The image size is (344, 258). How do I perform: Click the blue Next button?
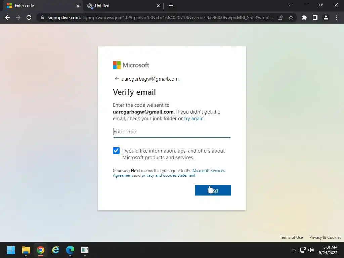click(213, 190)
